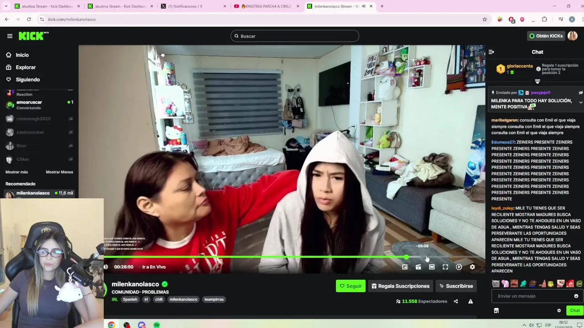Open gloriaccenta top gifter entry

[515, 69]
